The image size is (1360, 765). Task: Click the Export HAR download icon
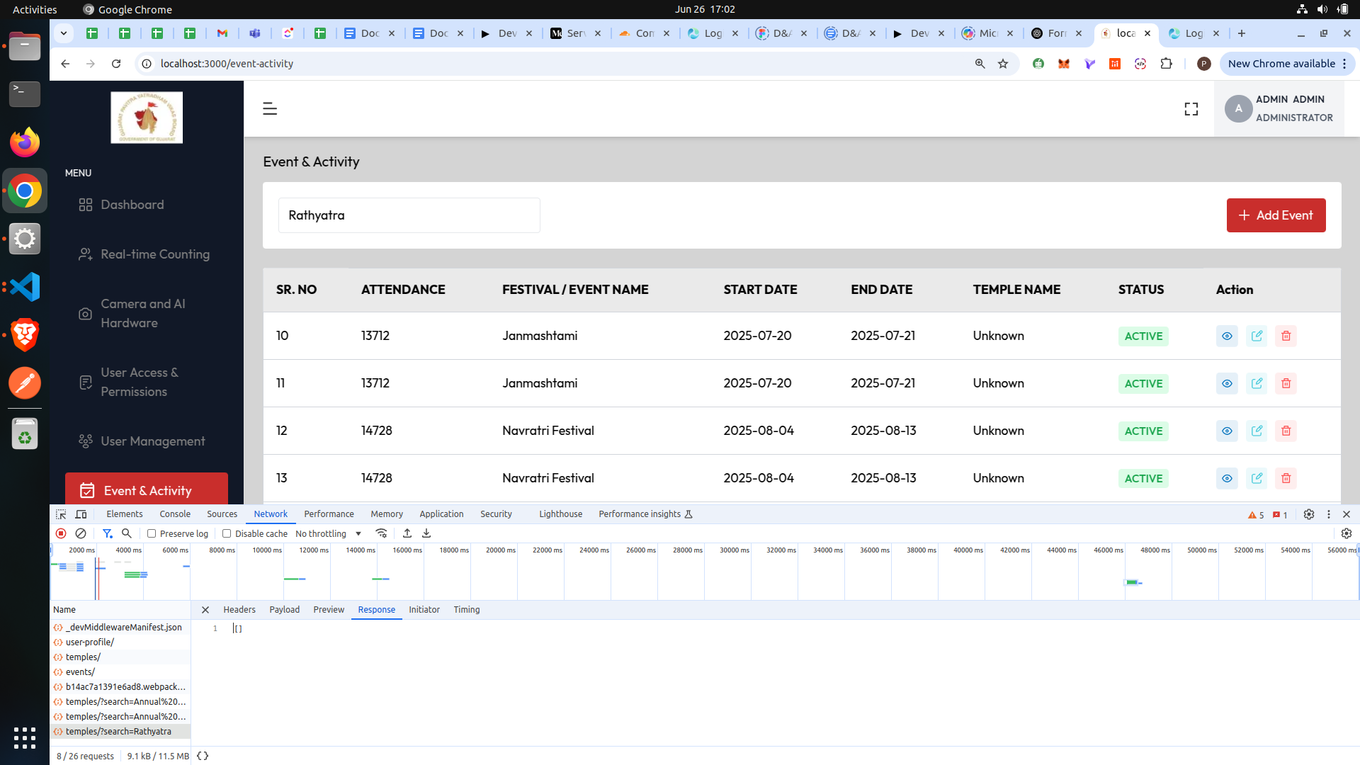[x=426, y=533]
